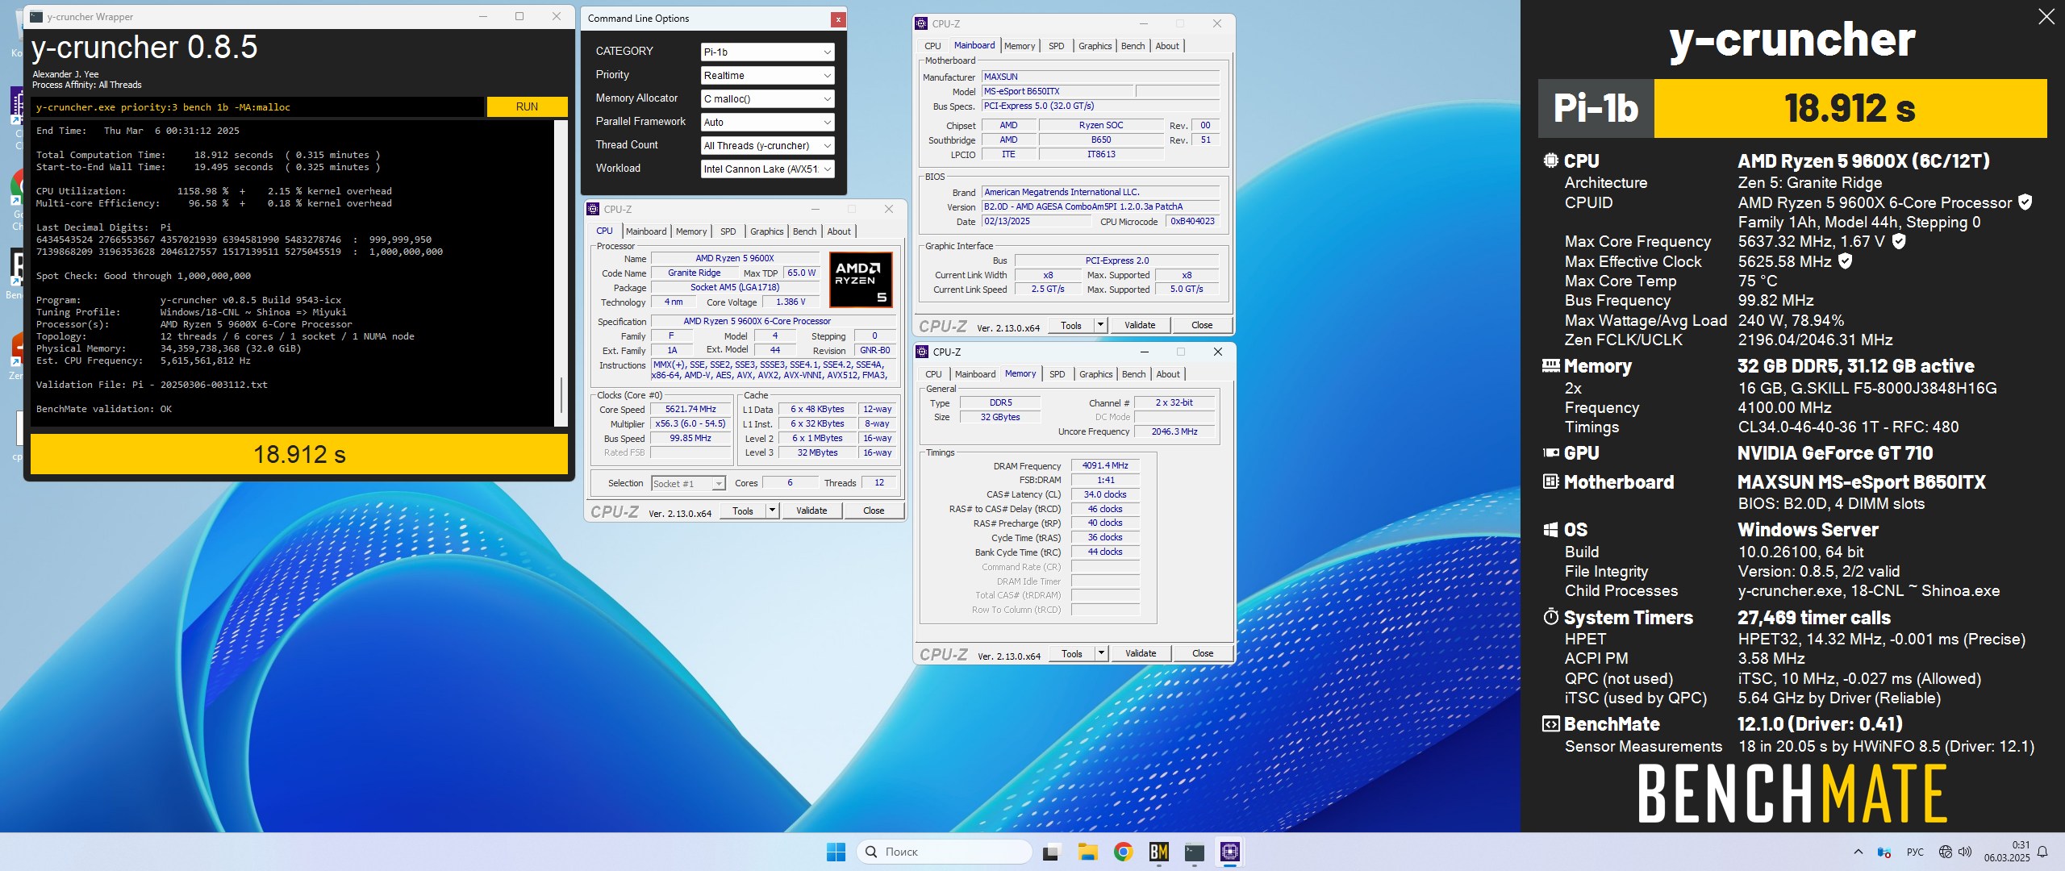Screen dimensions: 2065x871
Task: Open Bench tab in CPU-Z CPU window
Action: pos(805,231)
